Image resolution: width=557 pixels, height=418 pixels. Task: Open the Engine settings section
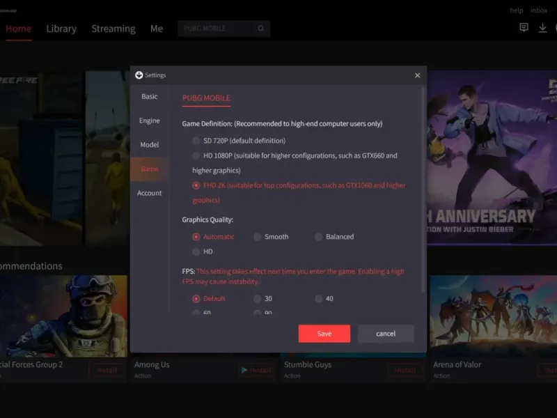click(150, 121)
